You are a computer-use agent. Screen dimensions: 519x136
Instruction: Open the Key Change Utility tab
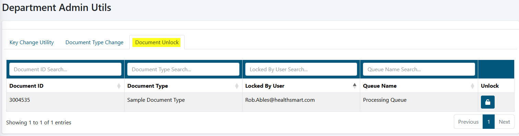pyautogui.click(x=32, y=42)
